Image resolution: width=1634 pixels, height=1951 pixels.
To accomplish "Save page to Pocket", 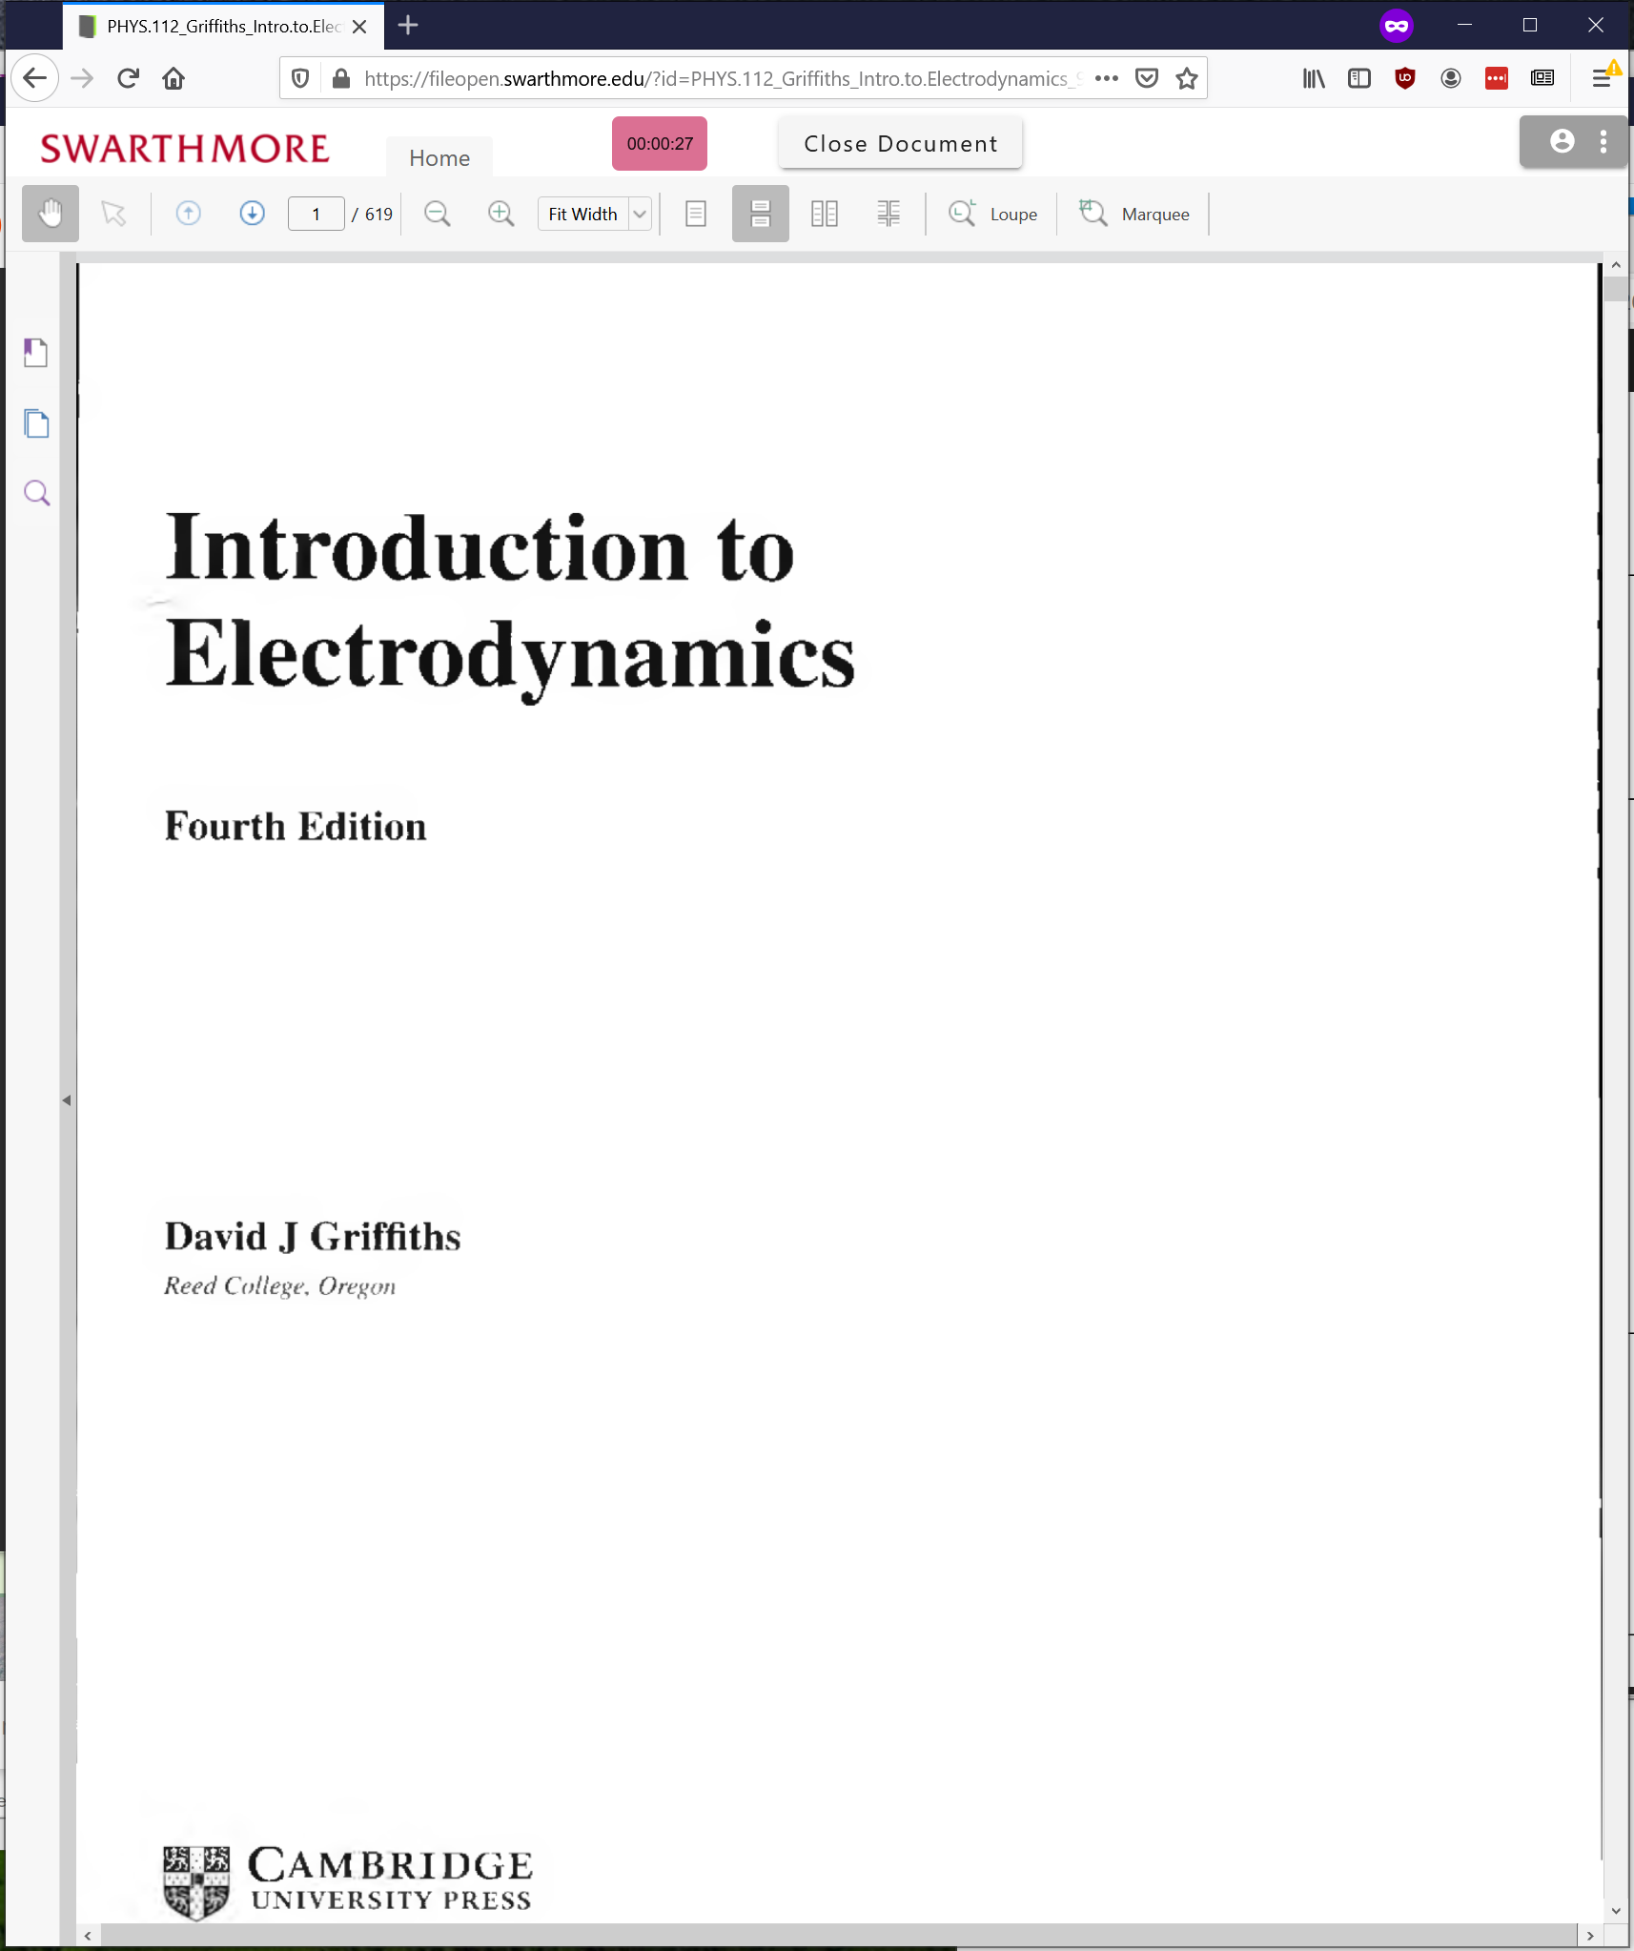I will pyautogui.click(x=1147, y=78).
